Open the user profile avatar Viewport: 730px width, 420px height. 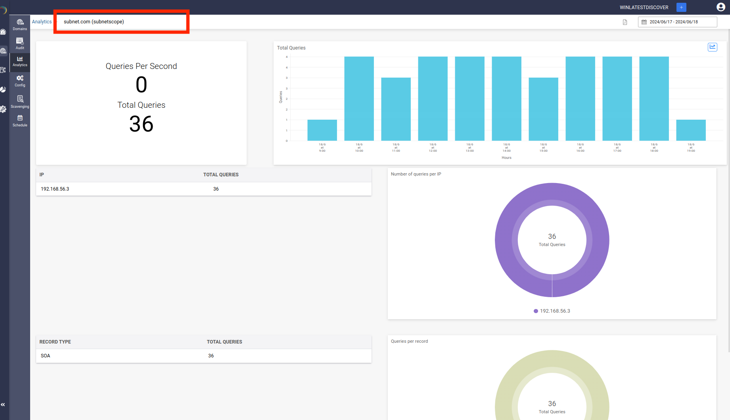[721, 7]
